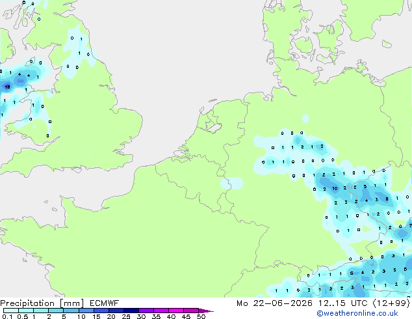The image size is (412, 319).
Task: Click the '25' legend scale label
Action: coord(126,316)
